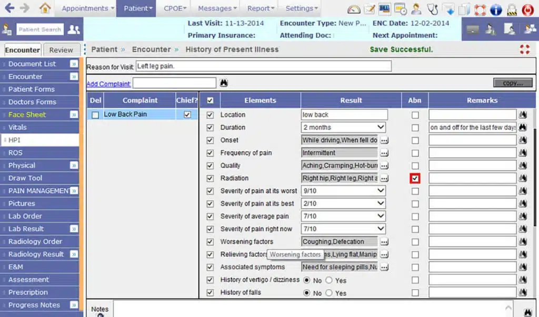539x317 pixels.
Task: Open the lifesaver help icon
Action: point(480,9)
